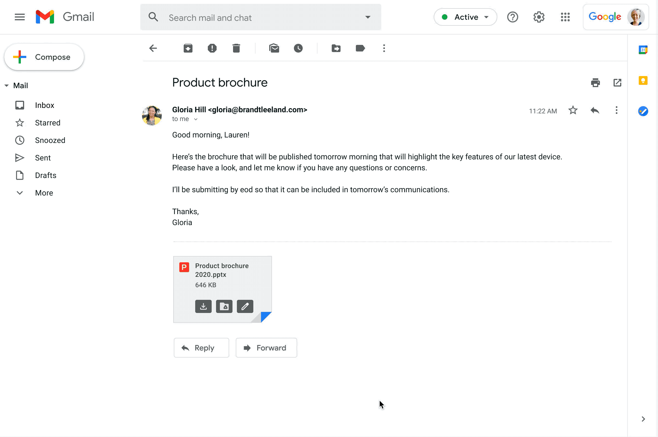The height and width of the screenshot is (437, 658).
Task: Click the Google apps grid icon
Action: click(x=566, y=17)
